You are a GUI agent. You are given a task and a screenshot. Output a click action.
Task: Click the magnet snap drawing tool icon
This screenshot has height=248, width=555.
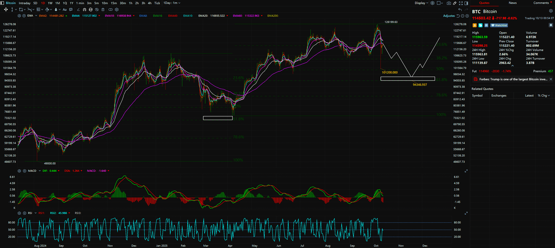(84, 10)
